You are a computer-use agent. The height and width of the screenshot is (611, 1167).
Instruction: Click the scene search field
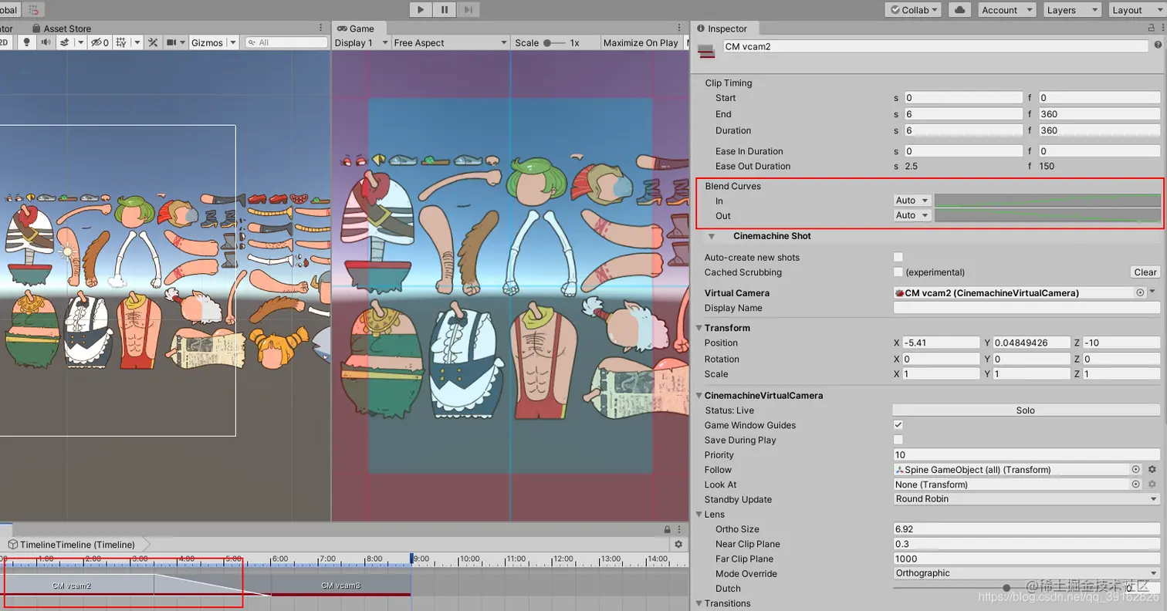[x=286, y=42]
